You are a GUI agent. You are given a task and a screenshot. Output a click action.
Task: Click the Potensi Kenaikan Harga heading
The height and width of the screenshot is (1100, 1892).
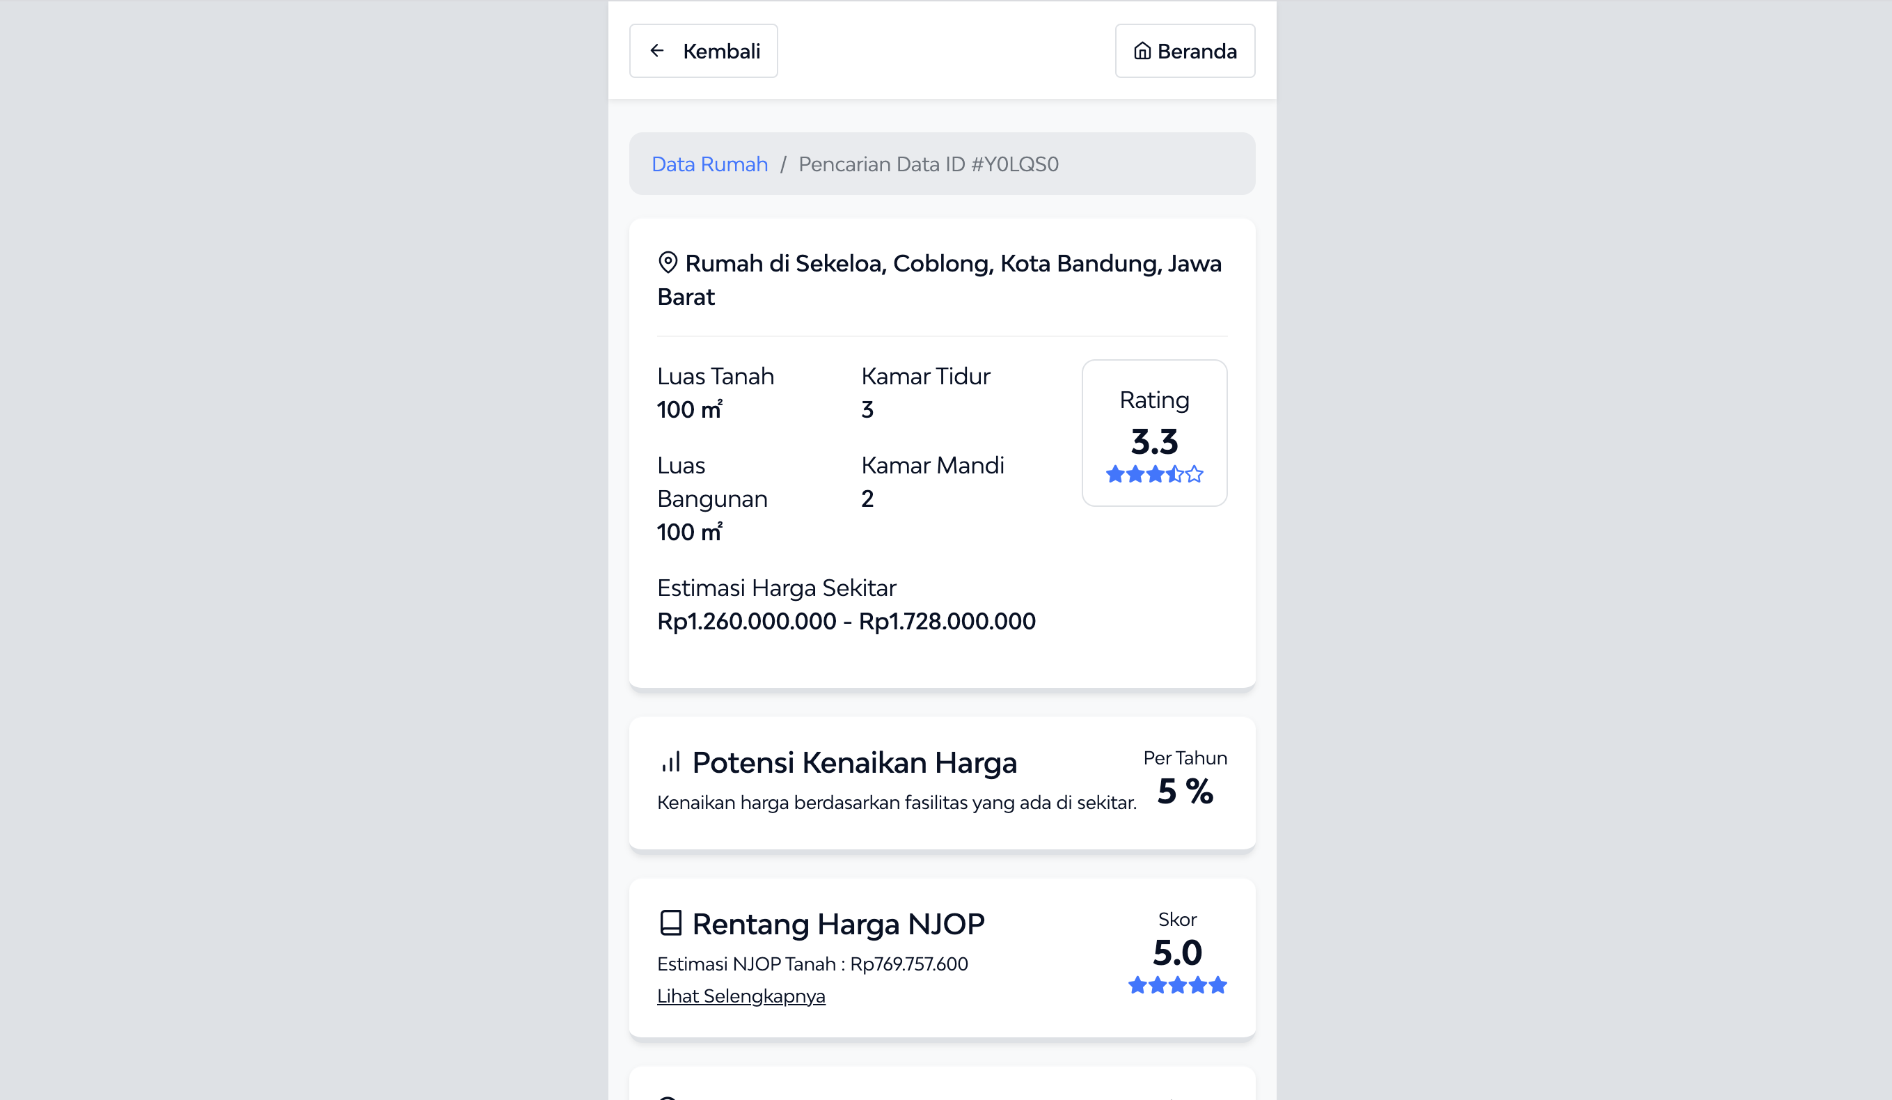[x=854, y=762]
